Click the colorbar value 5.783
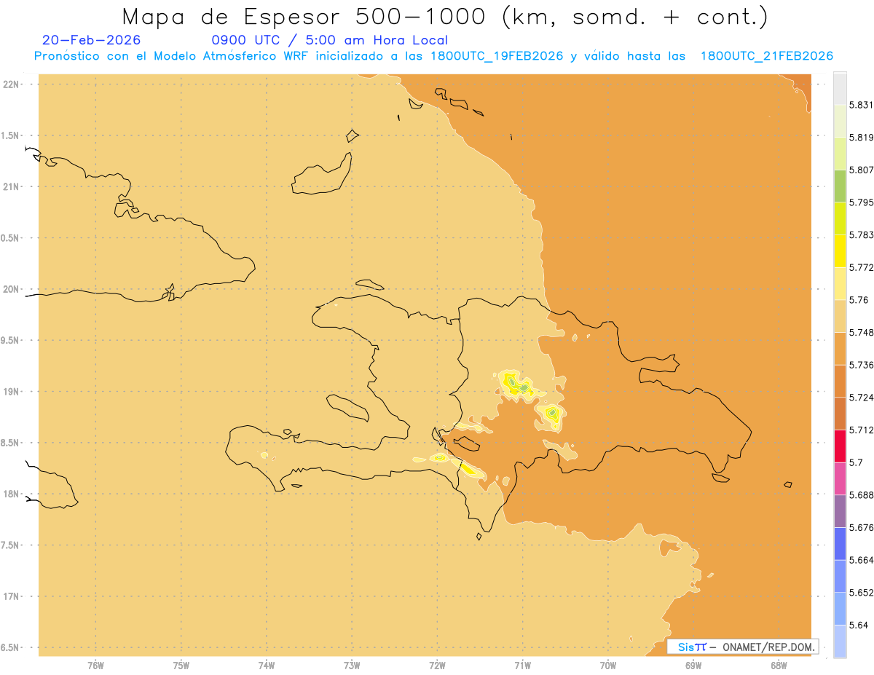The height and width of the screenshot is (675, 874). coord(862,234)
